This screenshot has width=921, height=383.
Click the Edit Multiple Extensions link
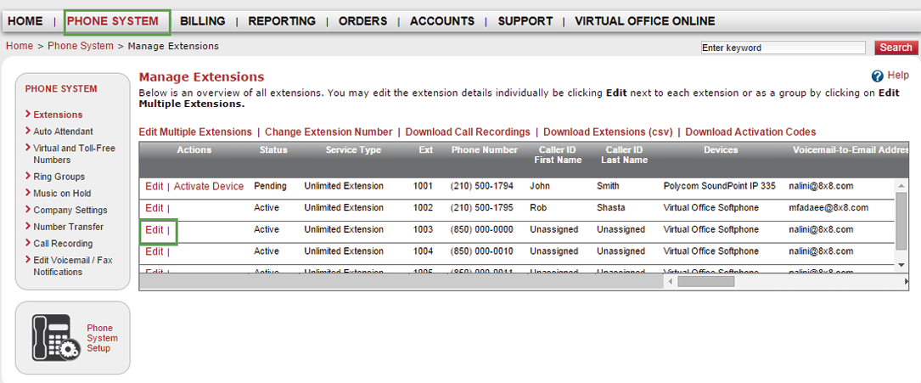click(195, 132)
